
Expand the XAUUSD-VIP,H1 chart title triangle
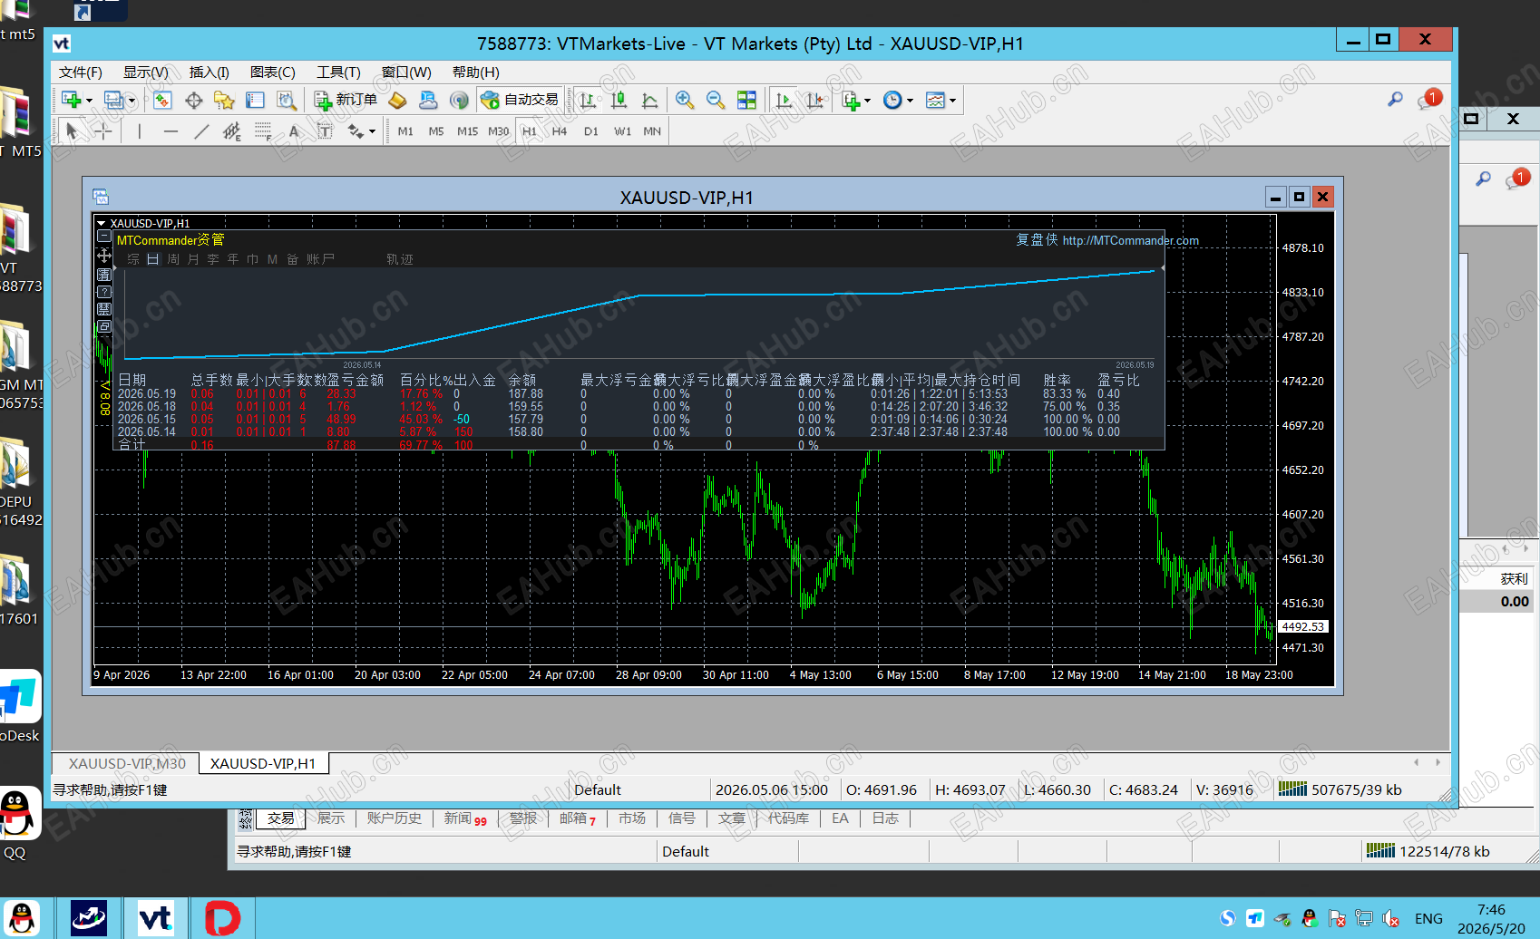coord(102,223)
